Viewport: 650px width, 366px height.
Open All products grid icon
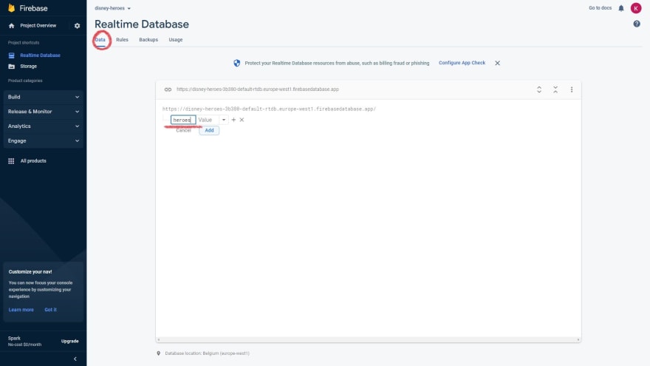[x=11, y=161]
